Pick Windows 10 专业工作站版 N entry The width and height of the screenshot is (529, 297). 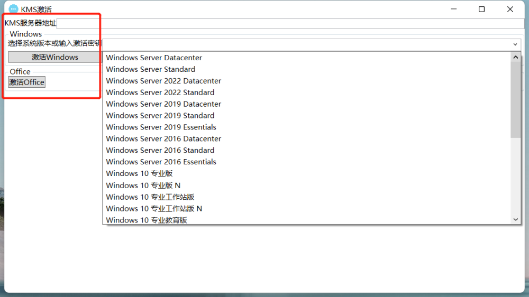[x=307, y=209]
